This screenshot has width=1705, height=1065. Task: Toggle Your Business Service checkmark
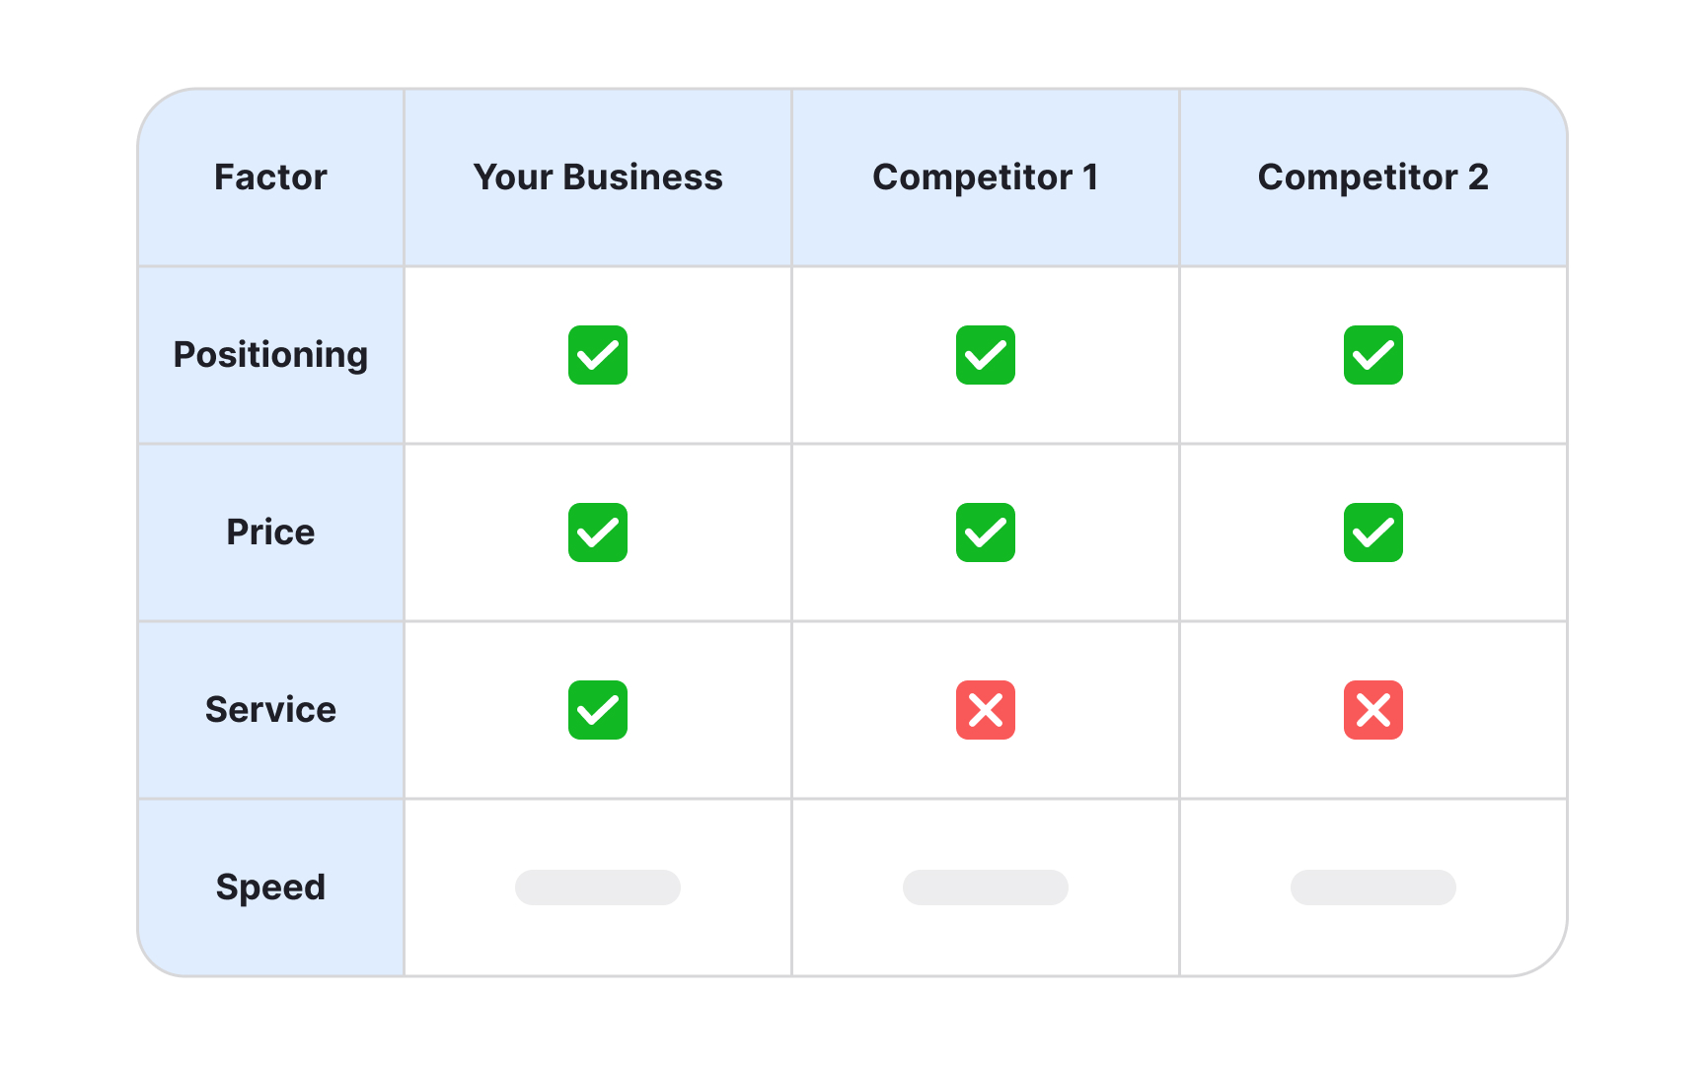pos(598,710)
